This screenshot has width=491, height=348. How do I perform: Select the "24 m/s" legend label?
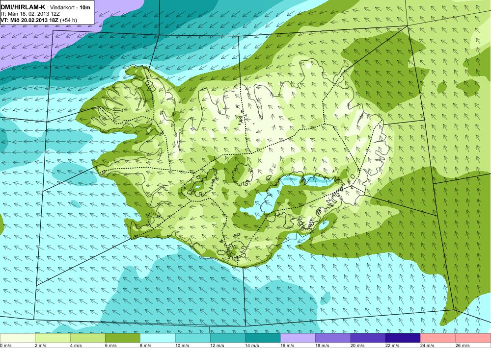coord(428,346)
